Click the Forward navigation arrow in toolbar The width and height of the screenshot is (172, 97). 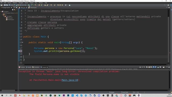click(x=66, y=5)
